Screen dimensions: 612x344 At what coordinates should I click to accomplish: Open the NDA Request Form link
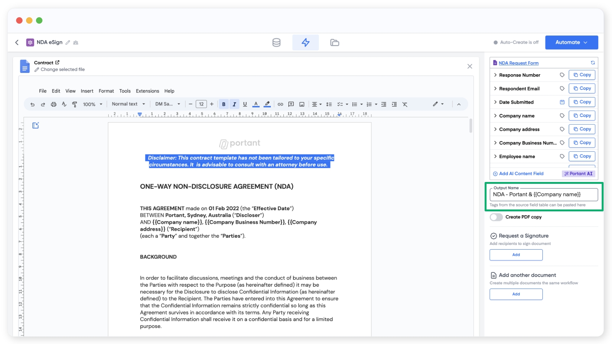[518, 63]
